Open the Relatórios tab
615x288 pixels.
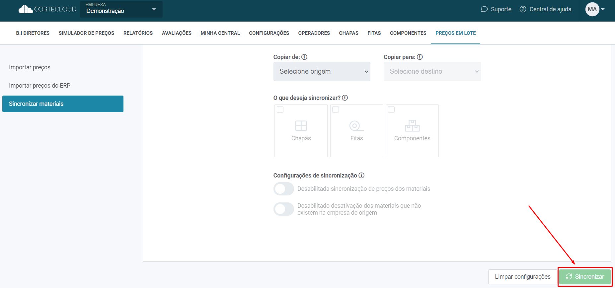(x=138, y=33)
